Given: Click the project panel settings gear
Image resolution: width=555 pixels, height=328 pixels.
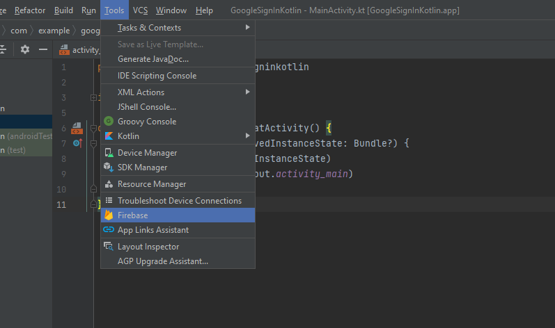Looking at the screenshot, I should click(x=25, y=49).
